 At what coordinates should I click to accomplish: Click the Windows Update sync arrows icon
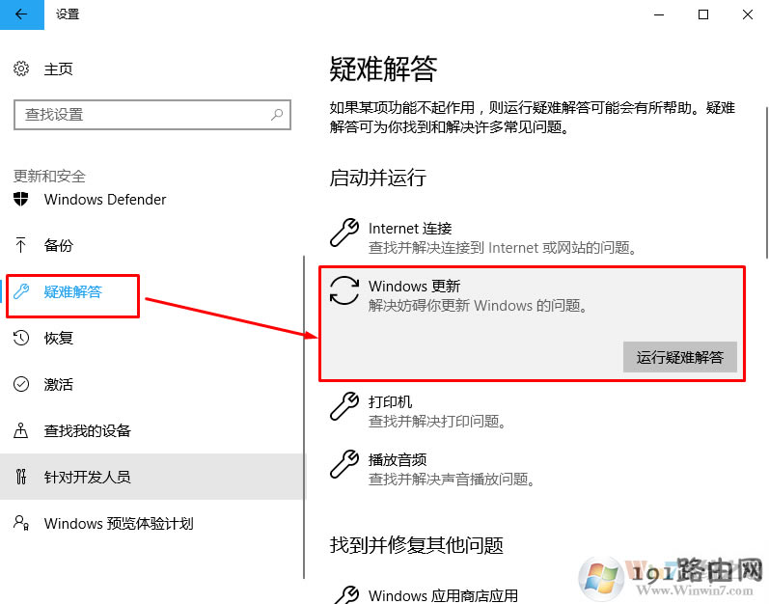(x=344, y=290)
